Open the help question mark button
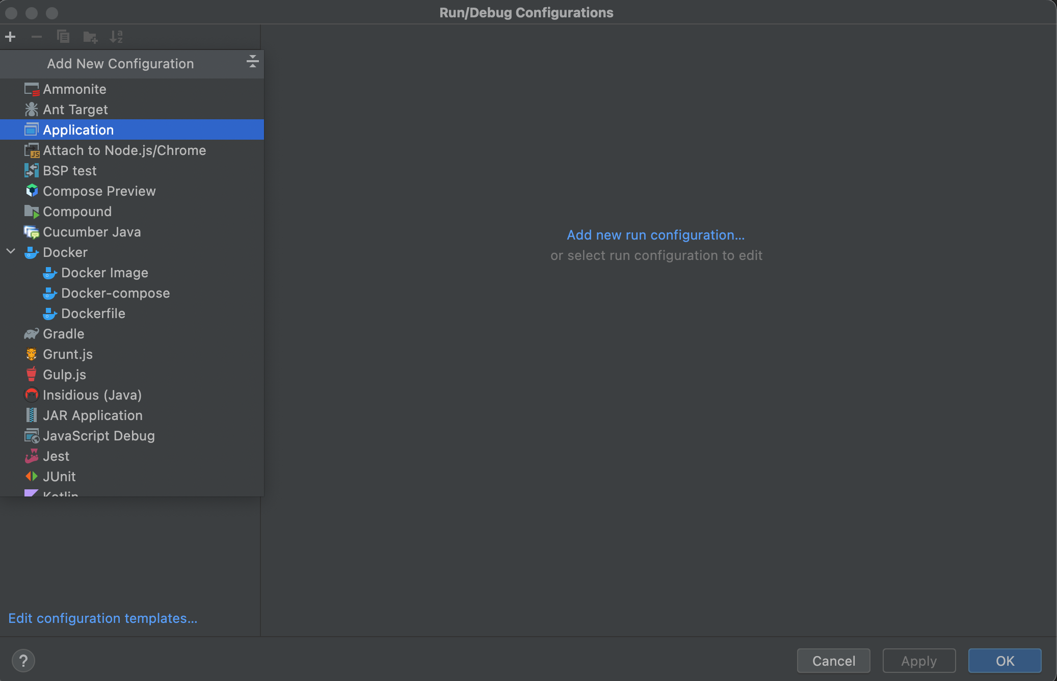This screenshot has height=681, width=1057. click(23, 661)
